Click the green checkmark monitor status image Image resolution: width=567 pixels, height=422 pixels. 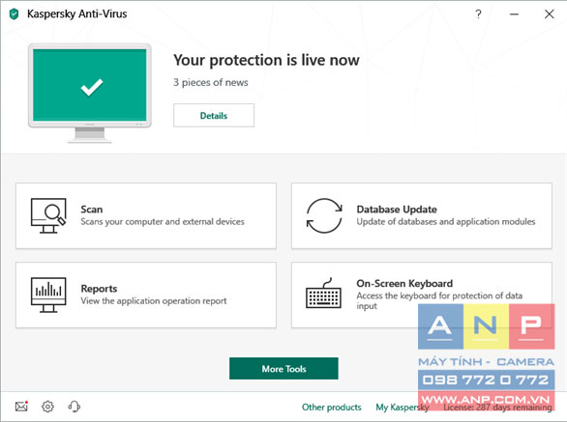click(x=90, y=93)
